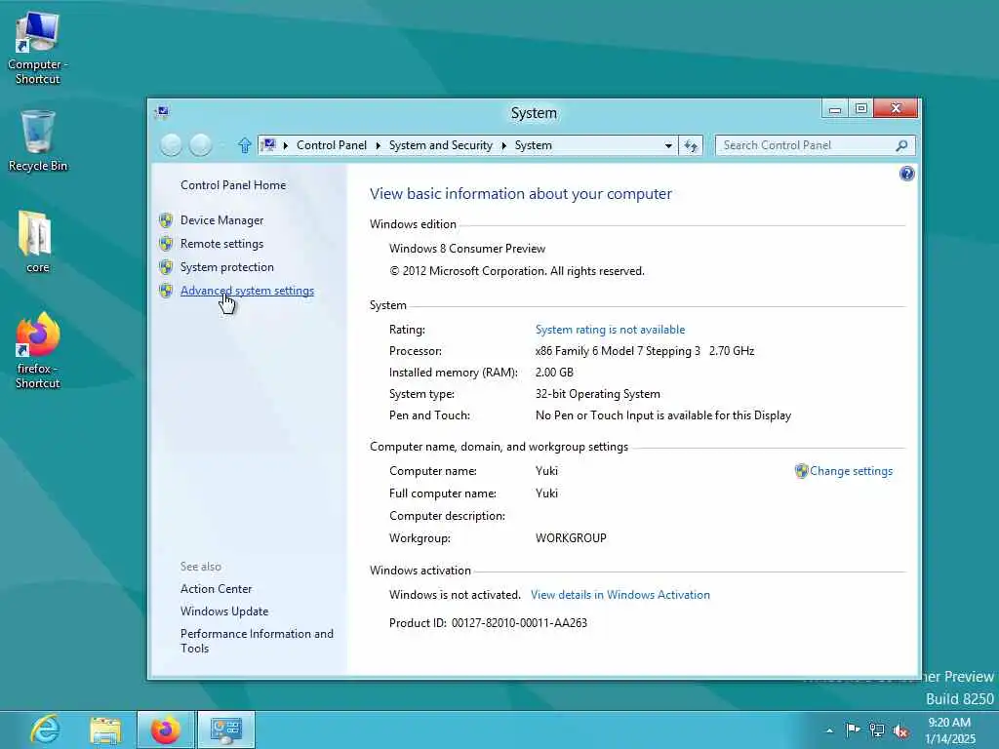999x749 pixels.
Task: Click the WORKGROUP value
Action: tap(571, 538)
